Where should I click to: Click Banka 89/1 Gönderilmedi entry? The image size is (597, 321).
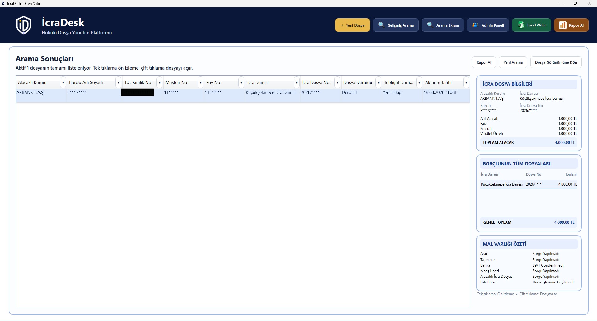coord(529,265)
